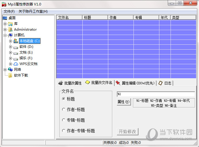
Task: Select the 软件下载 folder icon
Action: (10, 75)
